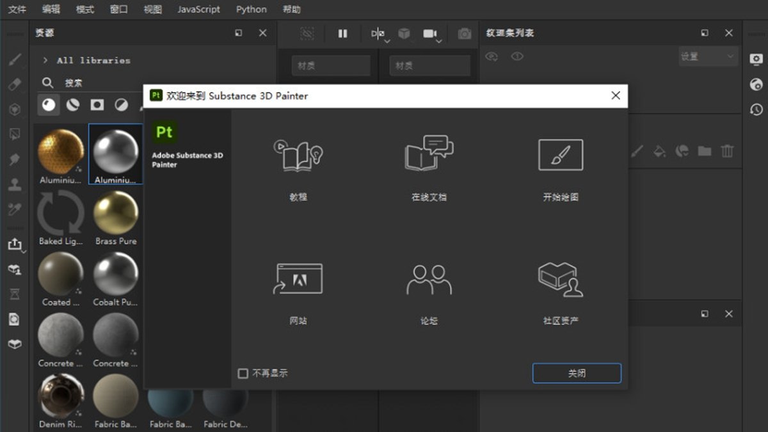
Task: Select the Material picker eyedropper tool
Action: click(15, 210)
